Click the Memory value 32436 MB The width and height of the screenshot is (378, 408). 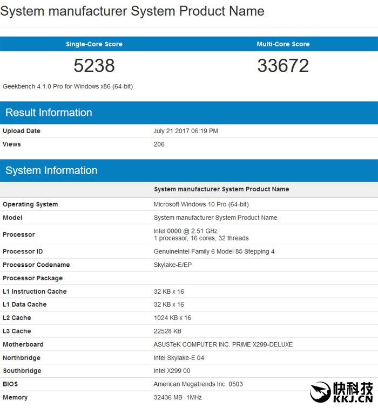pos(179,397)
